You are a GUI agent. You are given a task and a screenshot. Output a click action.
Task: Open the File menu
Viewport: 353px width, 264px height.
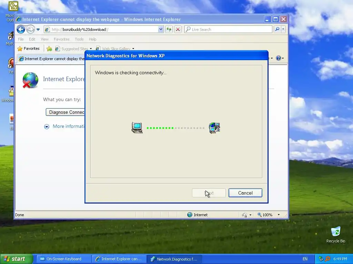pos(21,39)
